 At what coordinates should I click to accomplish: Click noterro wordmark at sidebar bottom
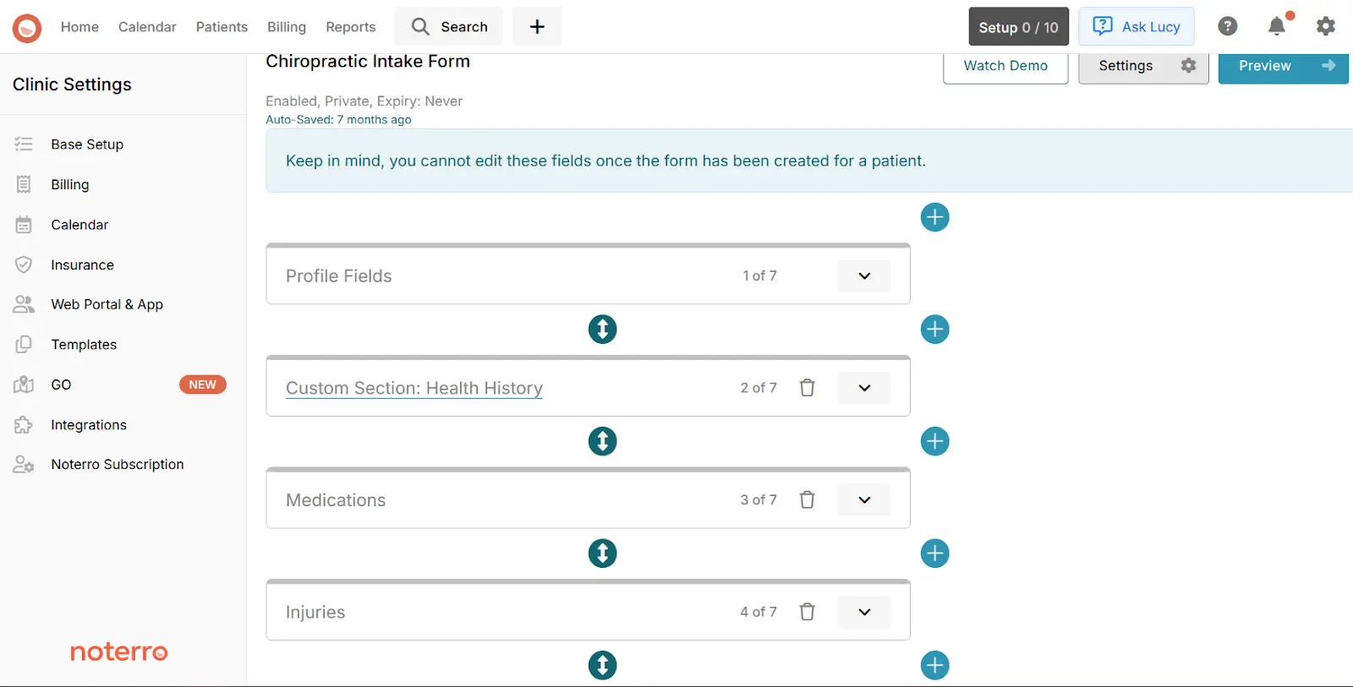pos(119,652)
